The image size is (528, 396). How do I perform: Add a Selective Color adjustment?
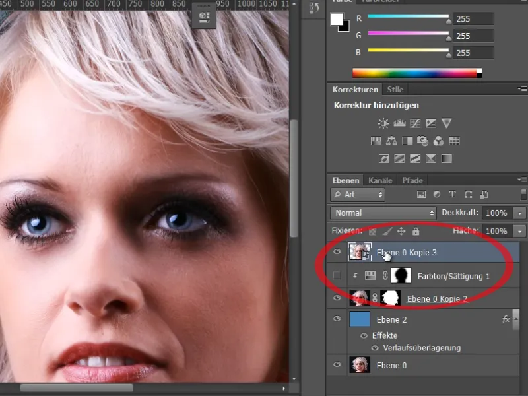coord(431,158)
